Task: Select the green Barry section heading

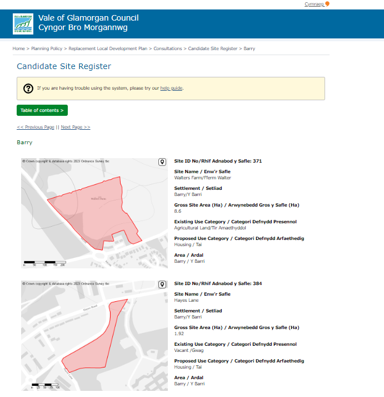Action: point(24,143)
